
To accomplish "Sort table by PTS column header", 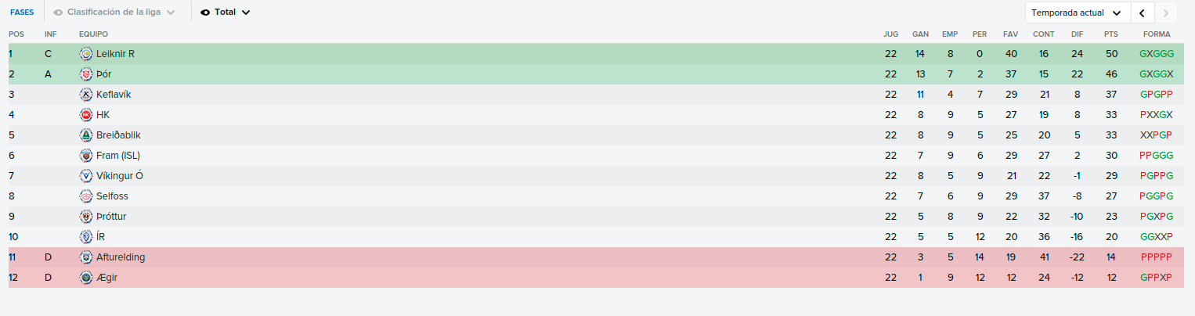I will 1110,34.
